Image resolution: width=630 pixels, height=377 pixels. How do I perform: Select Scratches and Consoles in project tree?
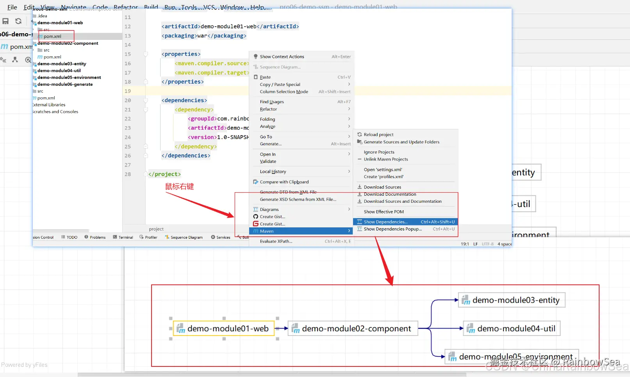coord(55,112)
